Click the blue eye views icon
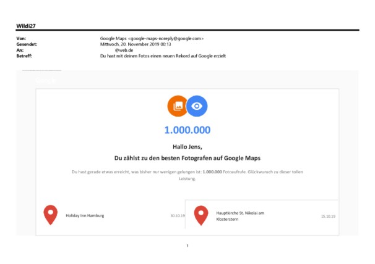 point(196,106)
